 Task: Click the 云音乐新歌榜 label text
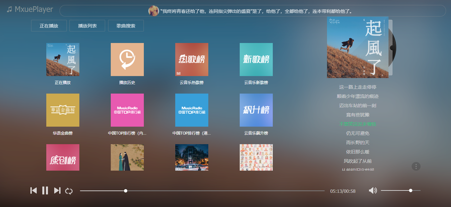256,83
